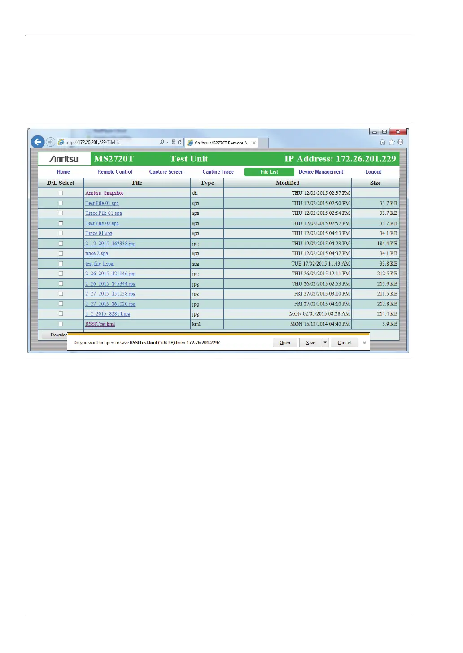
Task: Check the box for 3_2_2015_82814.jpg
Action: click(x=61, y=314)
